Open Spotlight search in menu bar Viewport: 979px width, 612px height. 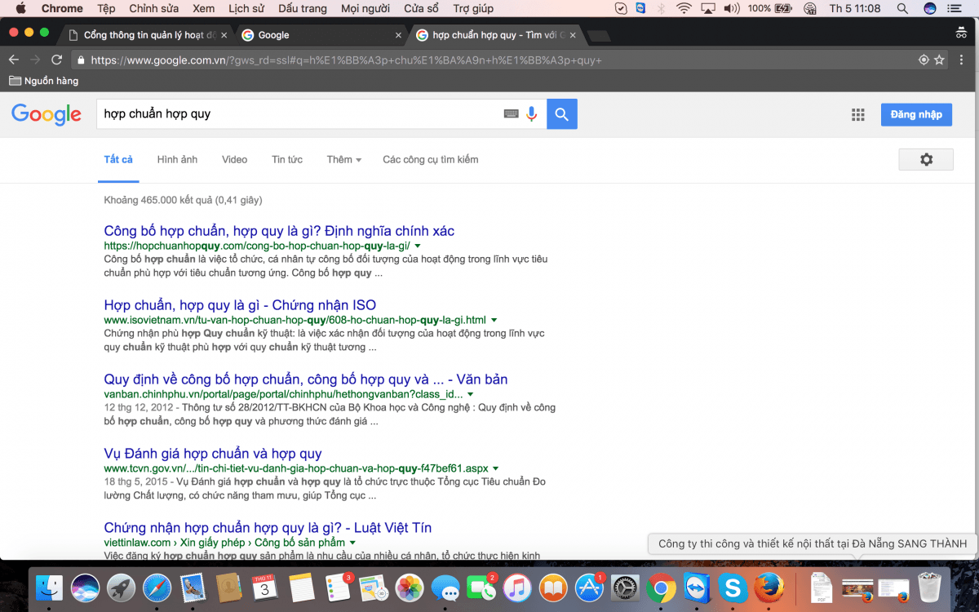point(902,8)
